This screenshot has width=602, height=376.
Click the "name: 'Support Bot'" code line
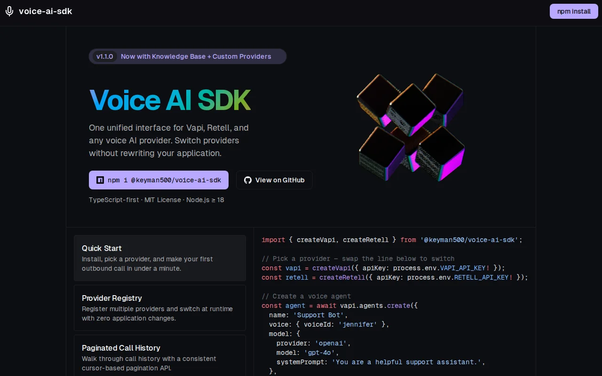pos(308,315)
